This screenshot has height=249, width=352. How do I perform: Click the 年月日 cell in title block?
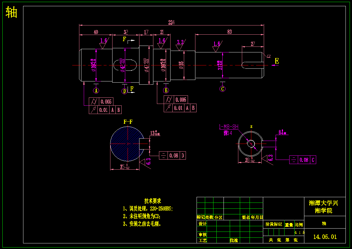click(257, 217)
